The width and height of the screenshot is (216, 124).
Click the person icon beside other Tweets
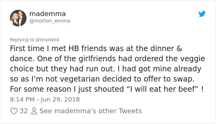pyautogui.click(x=34, y=111)
